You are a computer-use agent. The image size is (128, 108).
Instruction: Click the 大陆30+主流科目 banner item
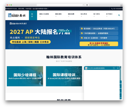click(x=99, y=38)
